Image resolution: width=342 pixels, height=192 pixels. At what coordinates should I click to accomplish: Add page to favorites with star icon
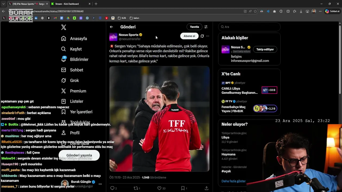[255, 11]
